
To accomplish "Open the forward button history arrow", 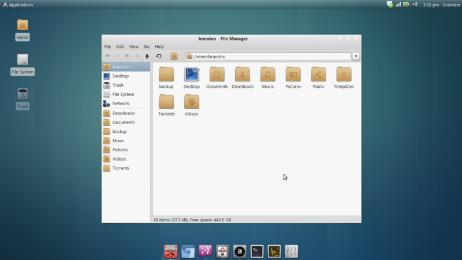I will click(137, 56).
